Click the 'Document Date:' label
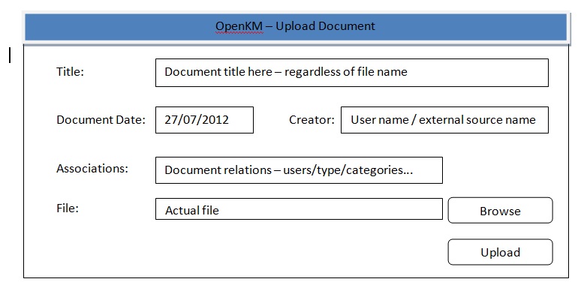The width and height of the screenshot is (587, 300). click(x=101, y=120)
